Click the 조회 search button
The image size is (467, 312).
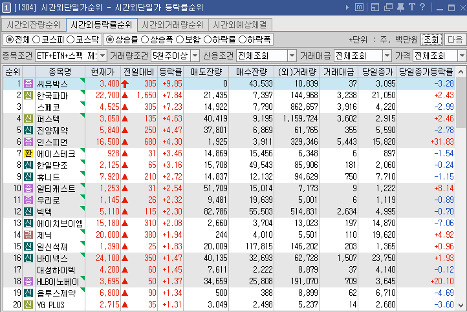tap(431, 39)
